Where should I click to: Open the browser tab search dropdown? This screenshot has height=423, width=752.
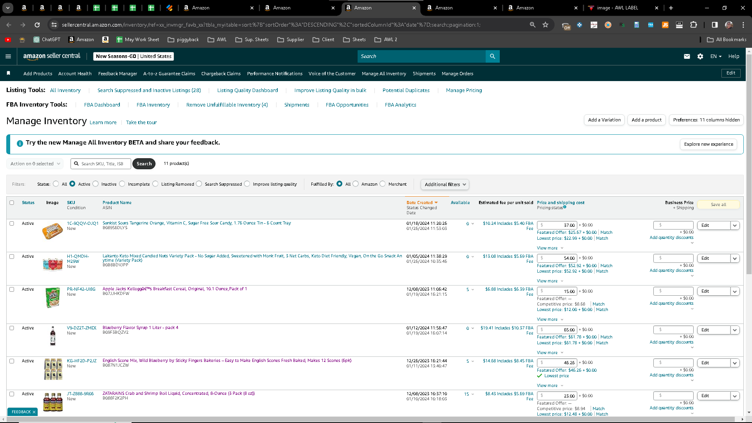tap(8, 8)
